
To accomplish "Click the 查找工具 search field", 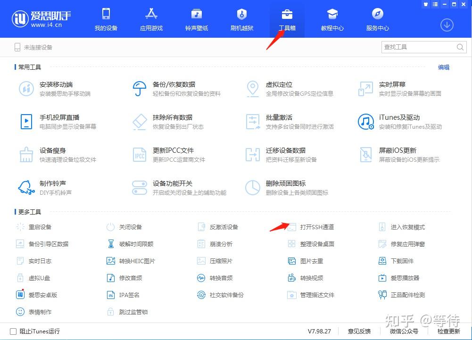I will point(424,47).
